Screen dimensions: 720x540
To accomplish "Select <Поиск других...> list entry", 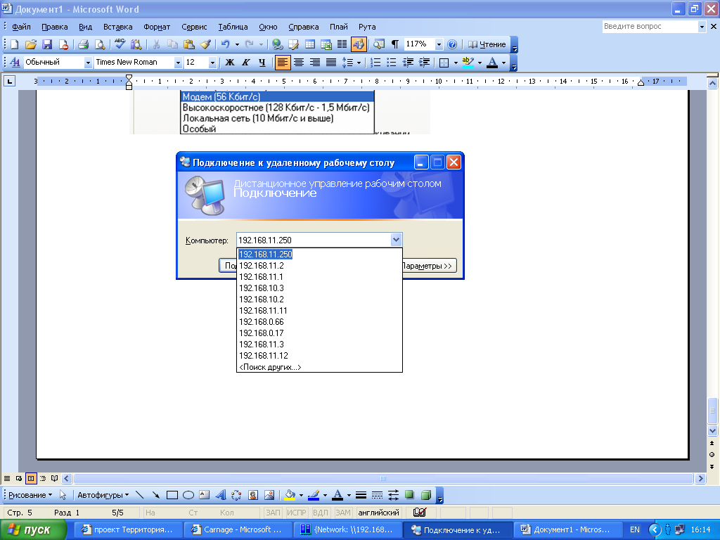I will pyautogui.click(x=319, y=367).
